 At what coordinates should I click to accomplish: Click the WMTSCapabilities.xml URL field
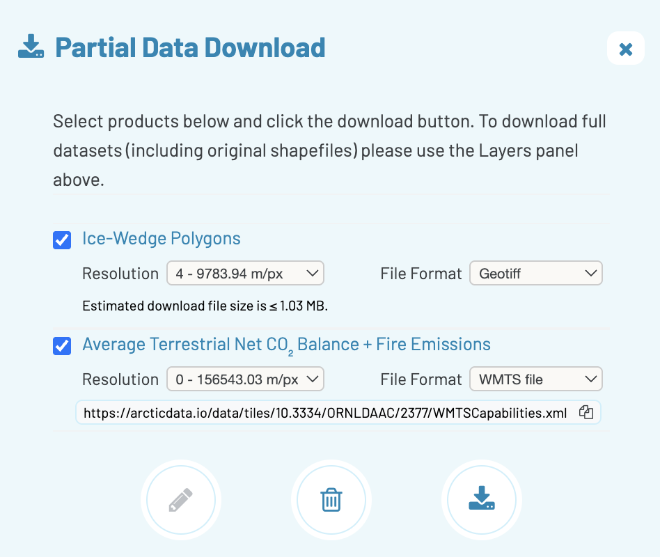pyautogui.click(x=325, y=413)
